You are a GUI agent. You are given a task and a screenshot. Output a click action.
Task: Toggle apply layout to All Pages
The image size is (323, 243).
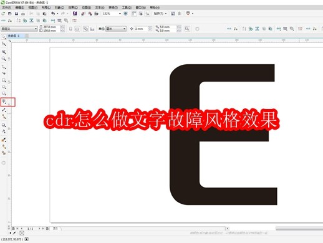[x=85, y=29]
